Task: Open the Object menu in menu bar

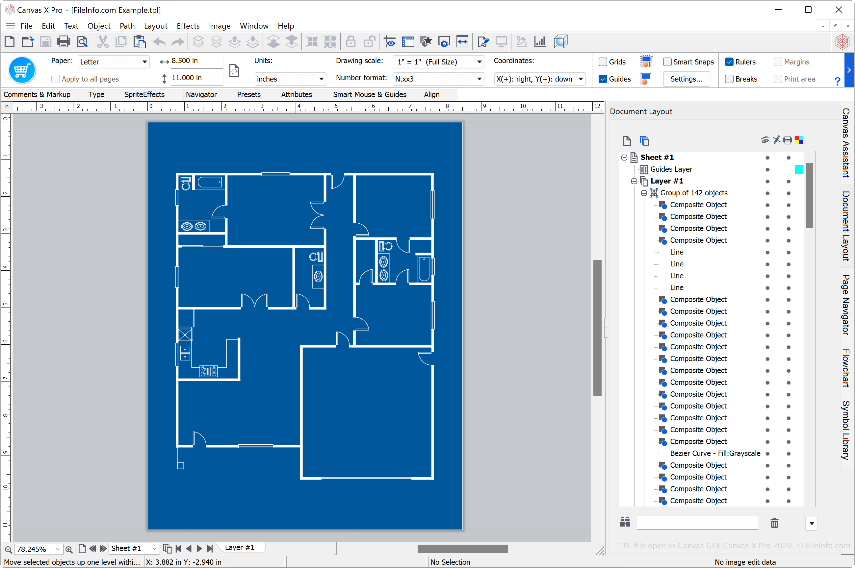Action: [98, 25]
